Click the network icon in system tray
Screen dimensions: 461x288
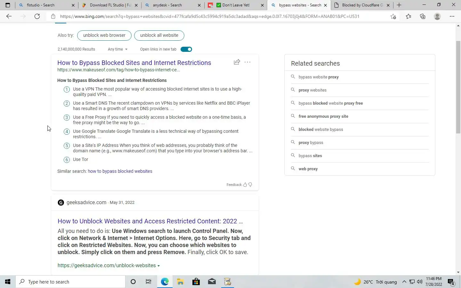tap(412, 282)
